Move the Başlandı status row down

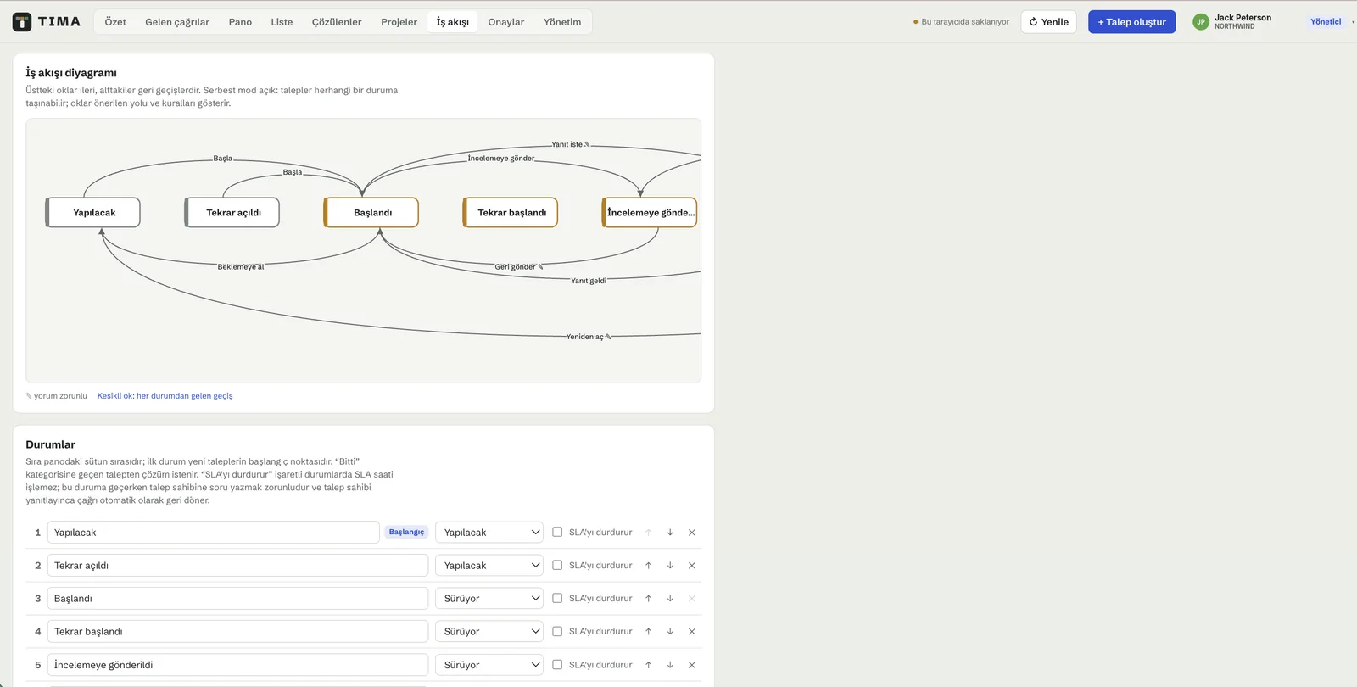pyautogui.click(x=670, y=599)
